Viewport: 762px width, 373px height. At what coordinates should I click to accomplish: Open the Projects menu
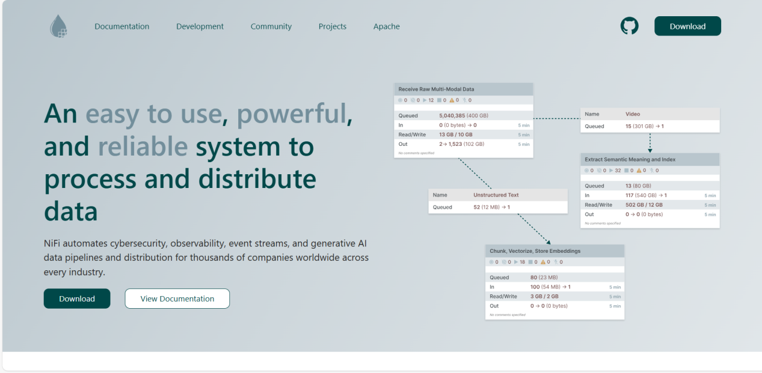[x=333, y=26]
